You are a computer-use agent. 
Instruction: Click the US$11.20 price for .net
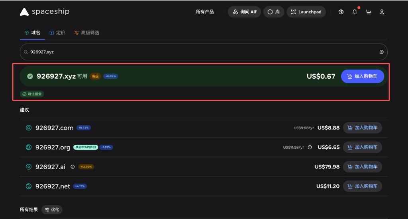tap(328, 186)
